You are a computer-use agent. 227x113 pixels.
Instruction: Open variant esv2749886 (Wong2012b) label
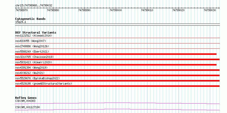tap(32, 46)
